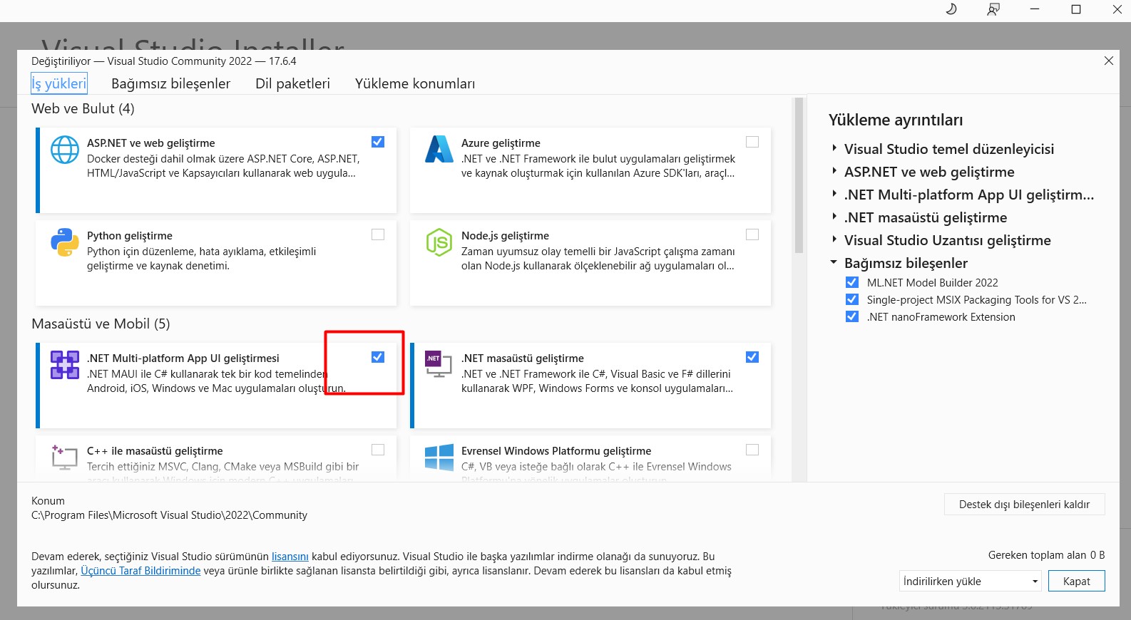Click the Evrensel Windows Platformu logo icon

click(x=439, y=457)
